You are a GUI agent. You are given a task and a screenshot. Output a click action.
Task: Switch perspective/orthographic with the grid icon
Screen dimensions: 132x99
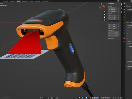tap(105, 20)
